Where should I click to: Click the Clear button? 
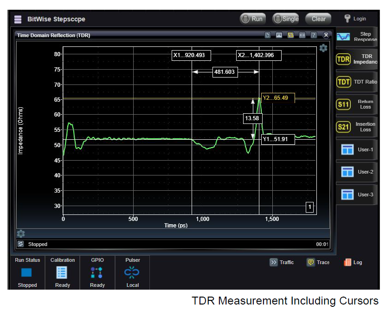(318, 19)
